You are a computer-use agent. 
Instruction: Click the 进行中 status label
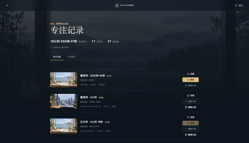(x=109, y=76)
